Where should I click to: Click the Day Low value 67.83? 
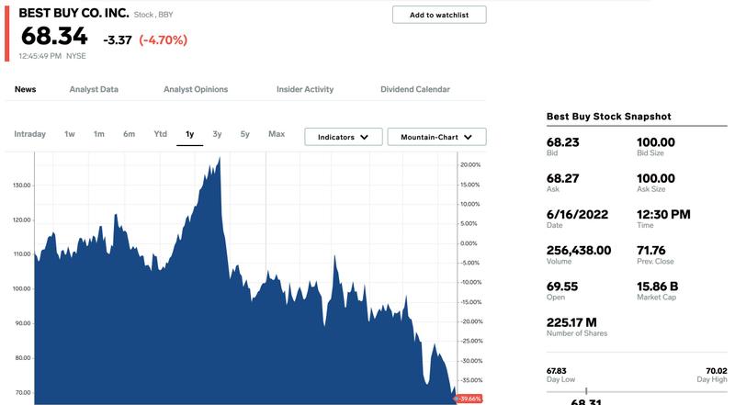pyautogui.click(x=557, y=371)
